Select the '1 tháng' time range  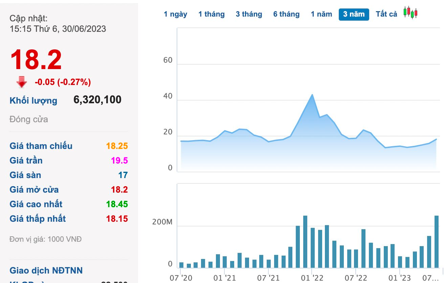(x=211, y=14)
